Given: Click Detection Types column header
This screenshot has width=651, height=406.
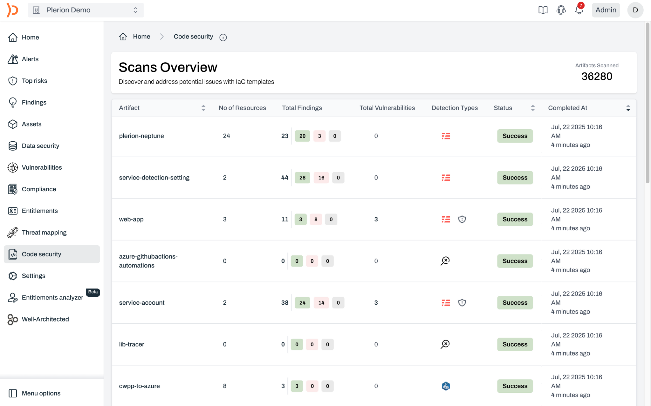Looking at the screenshot, I should [455, 108].
